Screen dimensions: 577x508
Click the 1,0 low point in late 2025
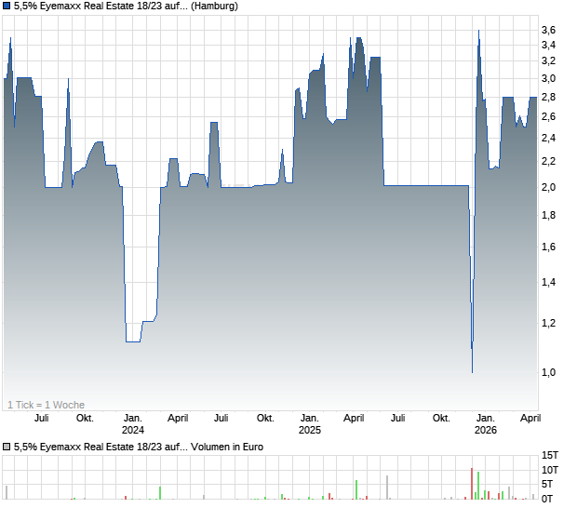point(473,372)
